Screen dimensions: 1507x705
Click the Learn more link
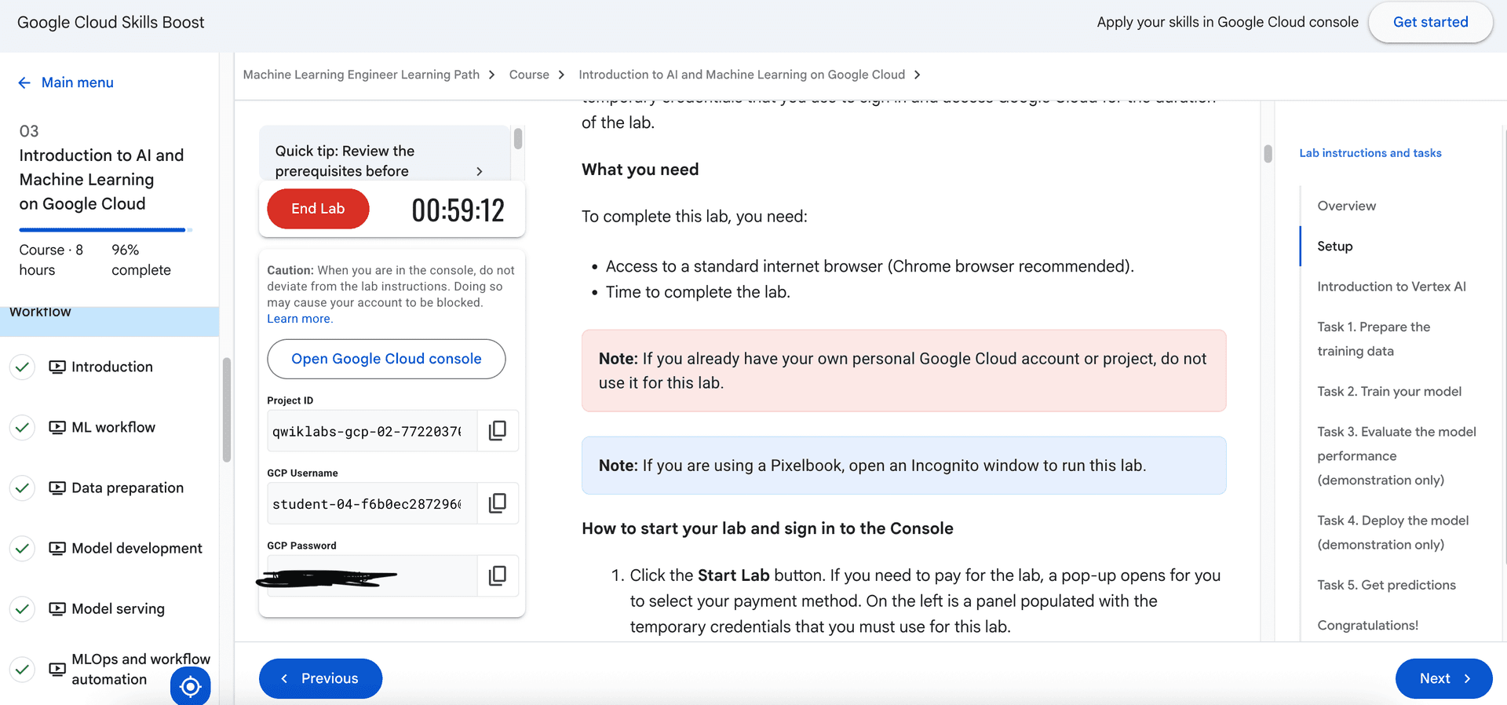click(x=300, y=319)
